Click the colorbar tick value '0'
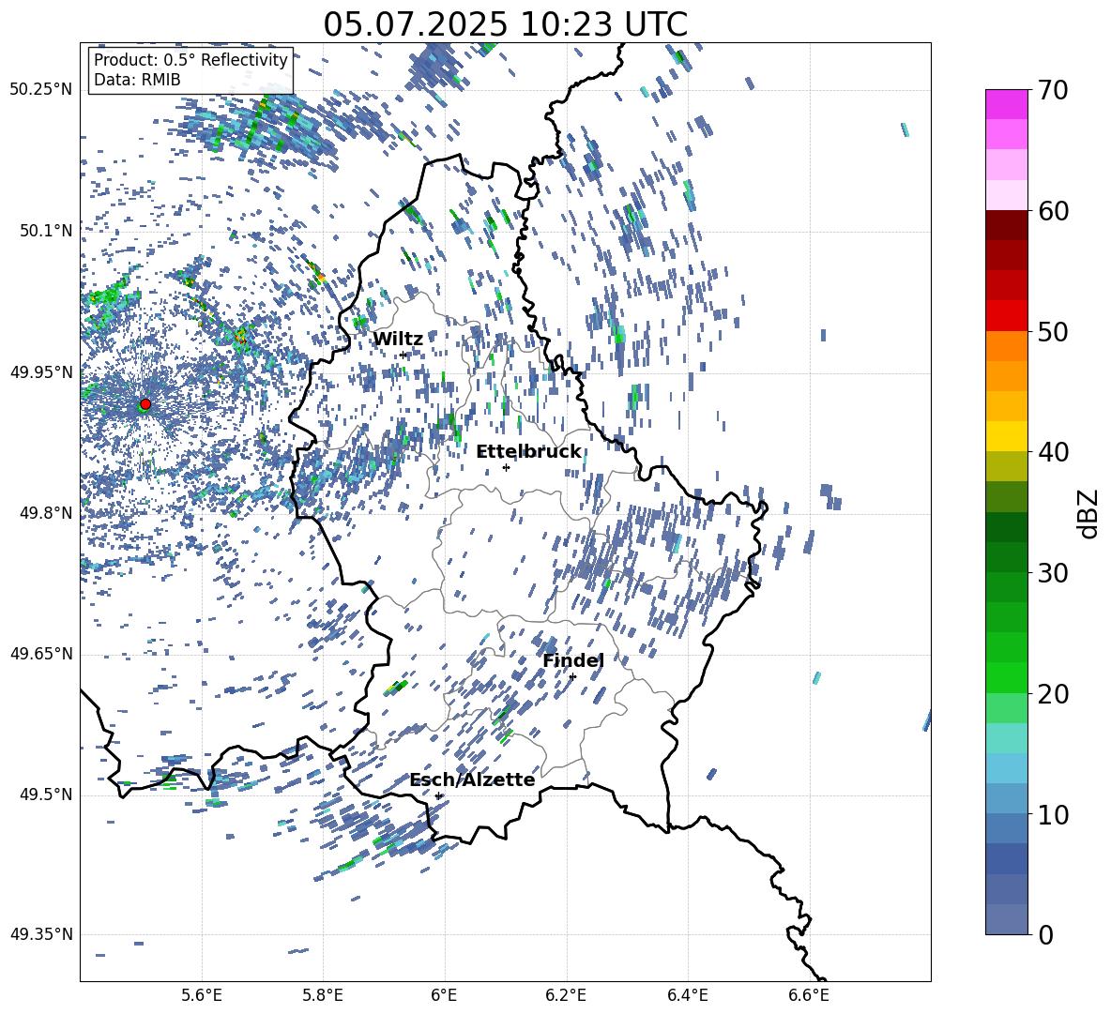 [1046, 935]
